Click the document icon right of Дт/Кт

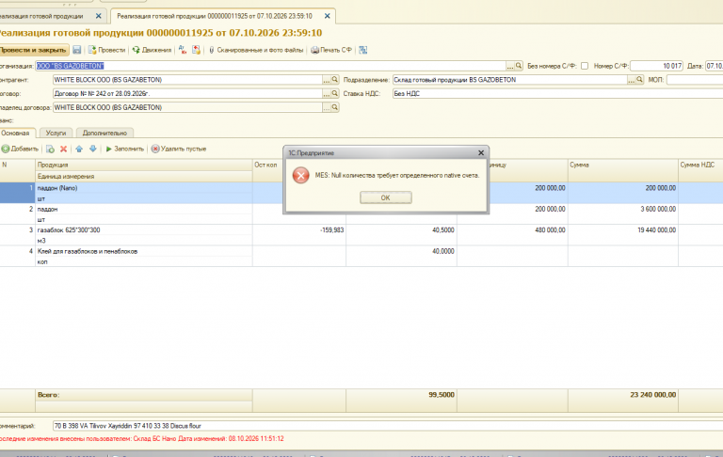(197, 50)
